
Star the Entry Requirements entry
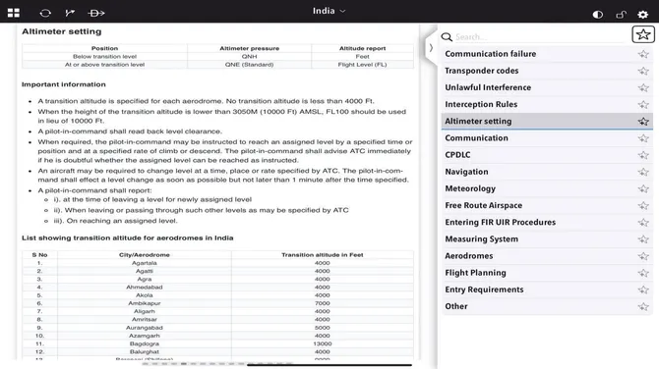(643, 290)
